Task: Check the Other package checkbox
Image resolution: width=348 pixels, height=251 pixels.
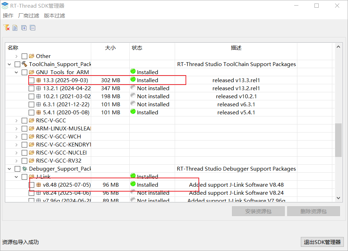Action: coord(24,56)
